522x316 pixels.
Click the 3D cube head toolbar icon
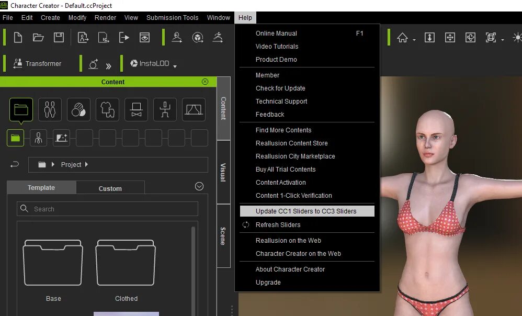click(198, 37)
